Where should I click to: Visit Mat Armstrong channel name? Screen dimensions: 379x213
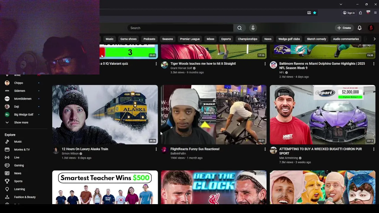[x=289, y=158]
